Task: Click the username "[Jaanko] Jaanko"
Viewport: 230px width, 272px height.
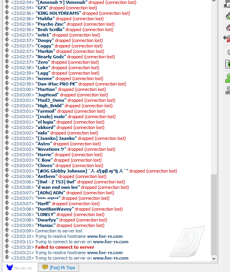Action: pyautogui.click(x=56, y=138)
